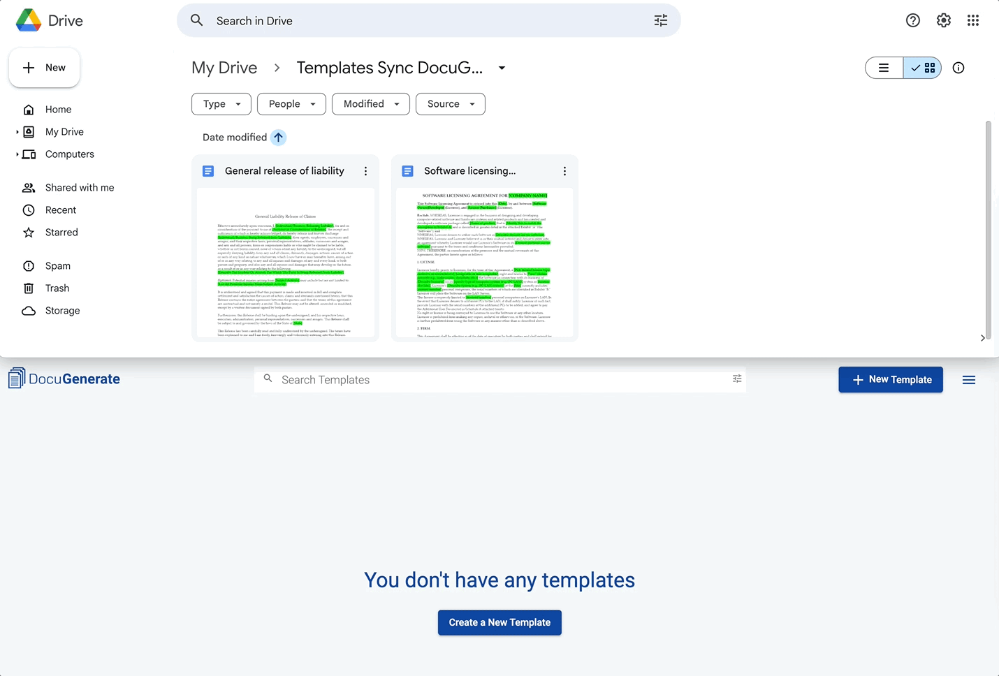The height and width of the screenshot is (676, 999).
Task: Open the Drive help menu
Action: pyautogui.click(x=913, y=20)
